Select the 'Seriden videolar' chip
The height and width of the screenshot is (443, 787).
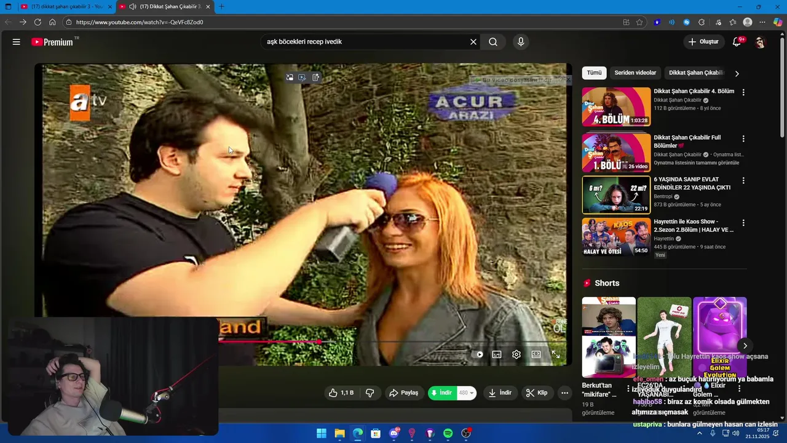click(635, 73)
